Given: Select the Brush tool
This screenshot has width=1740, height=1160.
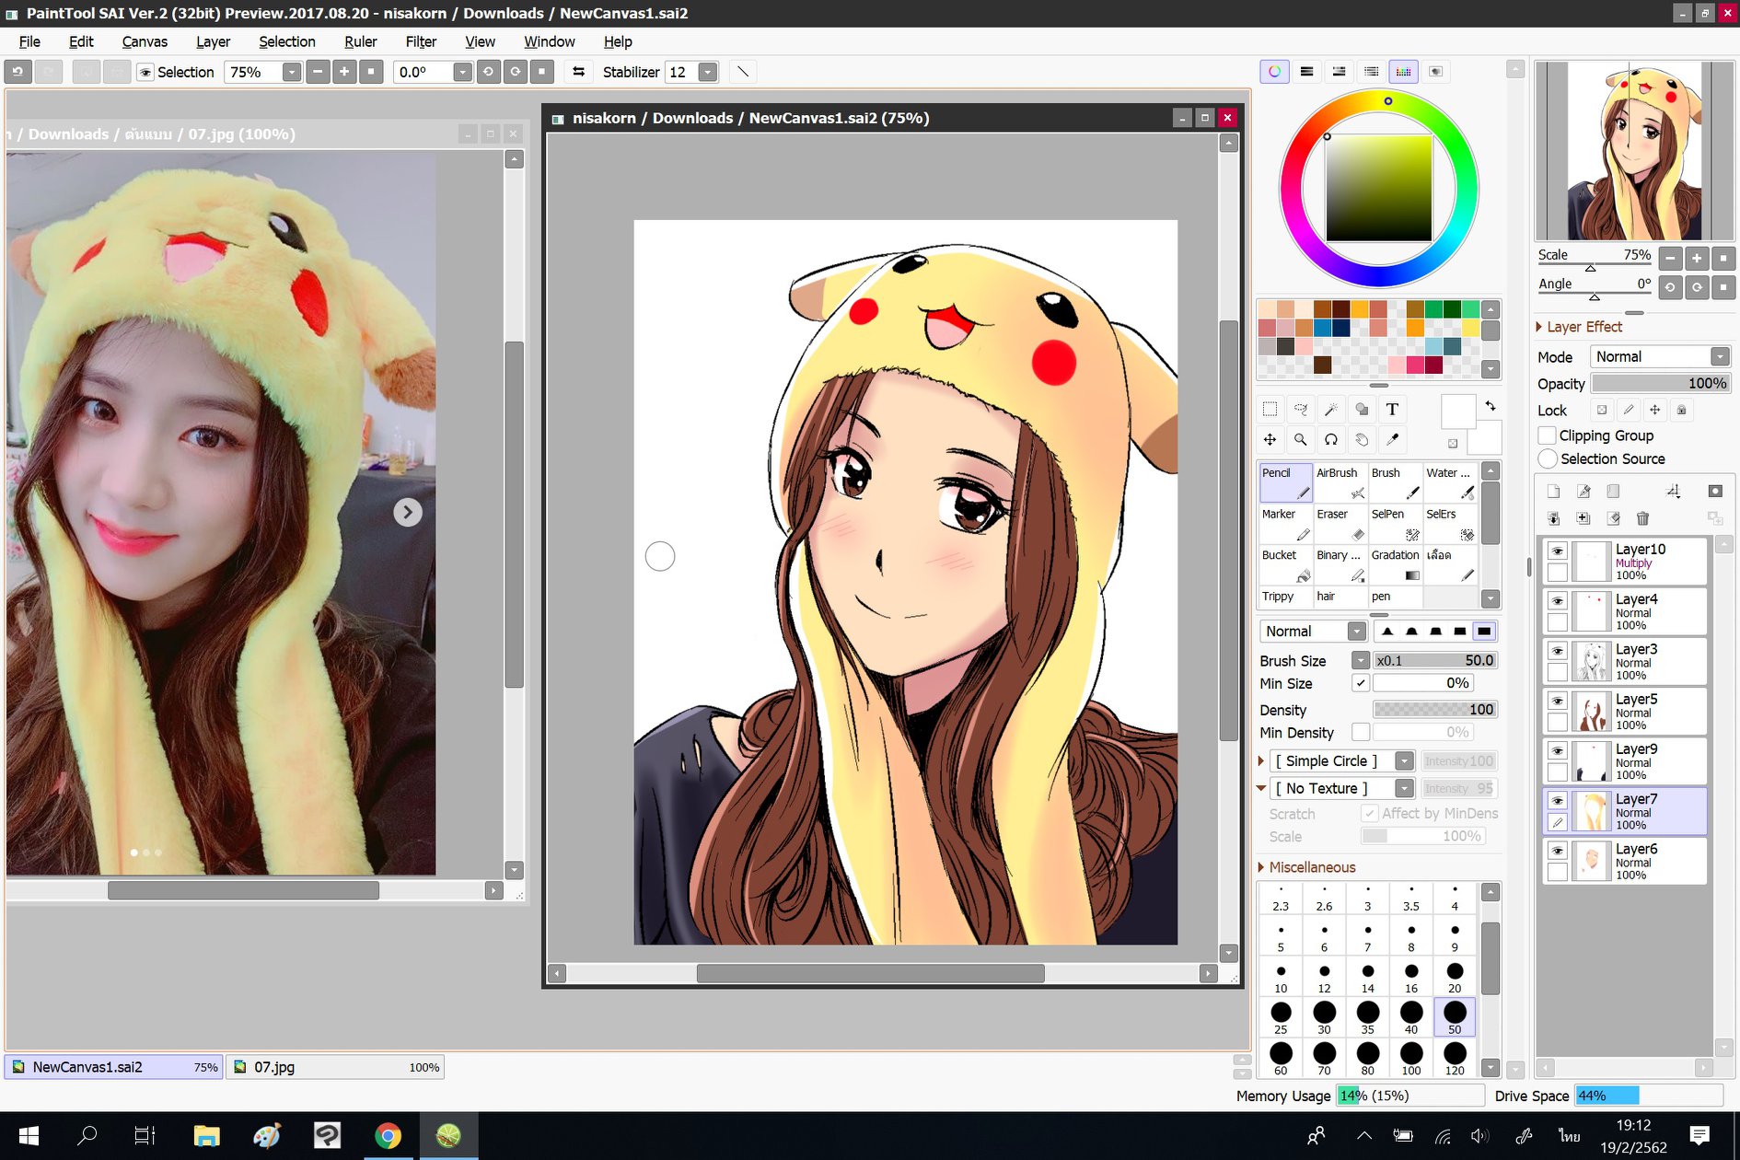Looking at the screenshot, I should coord(1395,482).
